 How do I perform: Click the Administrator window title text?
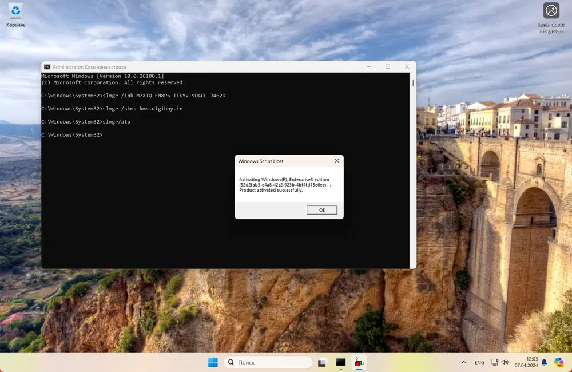[x=89, y=67]
